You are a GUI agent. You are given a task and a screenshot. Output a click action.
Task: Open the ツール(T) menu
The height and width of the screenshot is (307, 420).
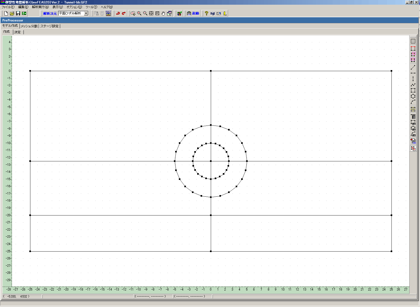(91, 7)
